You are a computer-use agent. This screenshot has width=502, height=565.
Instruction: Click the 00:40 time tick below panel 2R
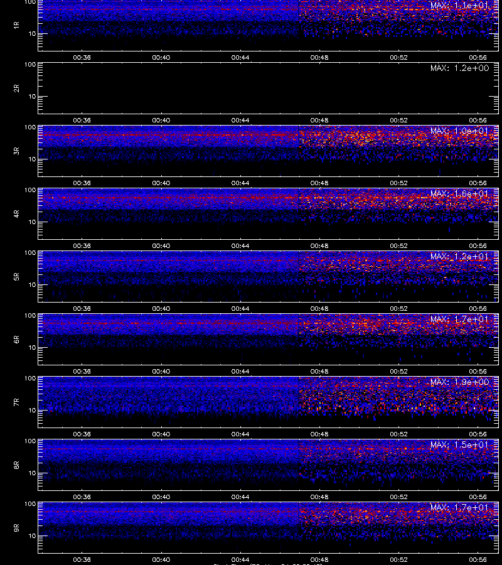(161, 120)
